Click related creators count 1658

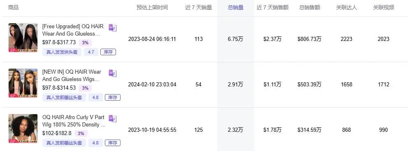tap(346, 84)
